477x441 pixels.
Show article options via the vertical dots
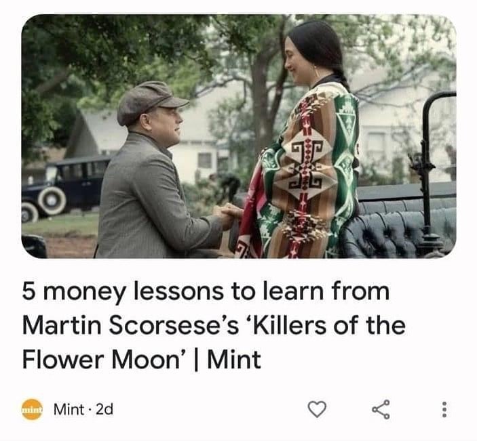coord(444,409)
